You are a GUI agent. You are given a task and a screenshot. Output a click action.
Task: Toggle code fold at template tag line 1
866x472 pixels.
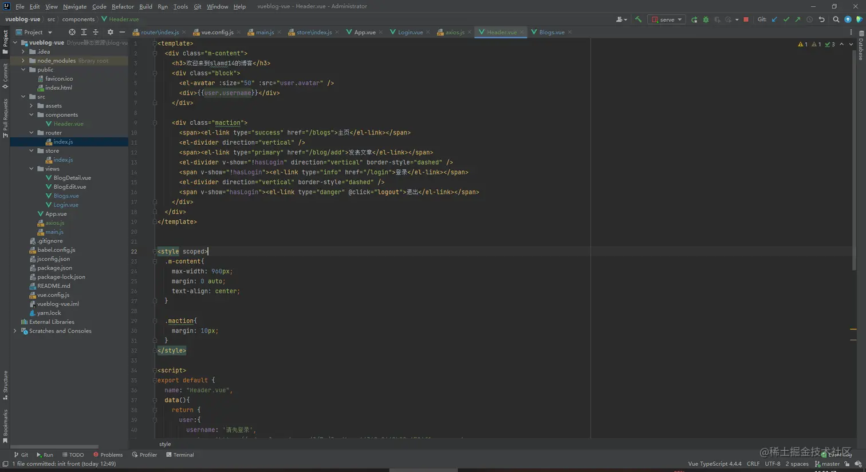[x=155, y=43]
